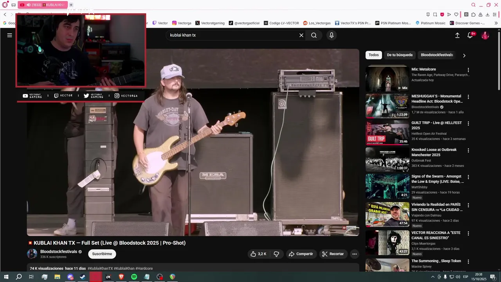Open options for the MESHUGGAH video
The width and height of the screenshot is (501, 282).
pos(468,97)
